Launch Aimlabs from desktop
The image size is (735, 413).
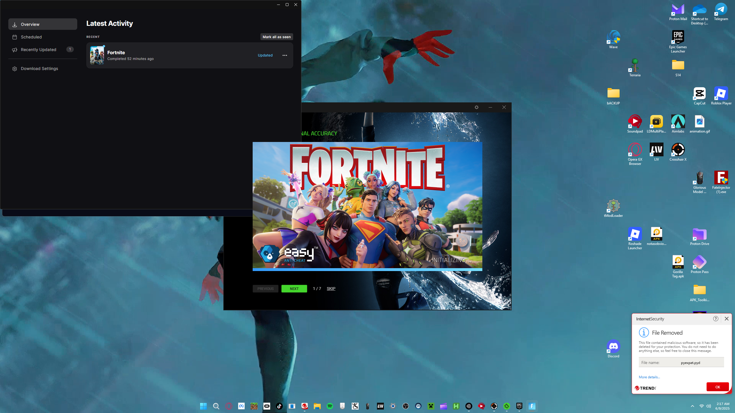(x=678, y=122)
